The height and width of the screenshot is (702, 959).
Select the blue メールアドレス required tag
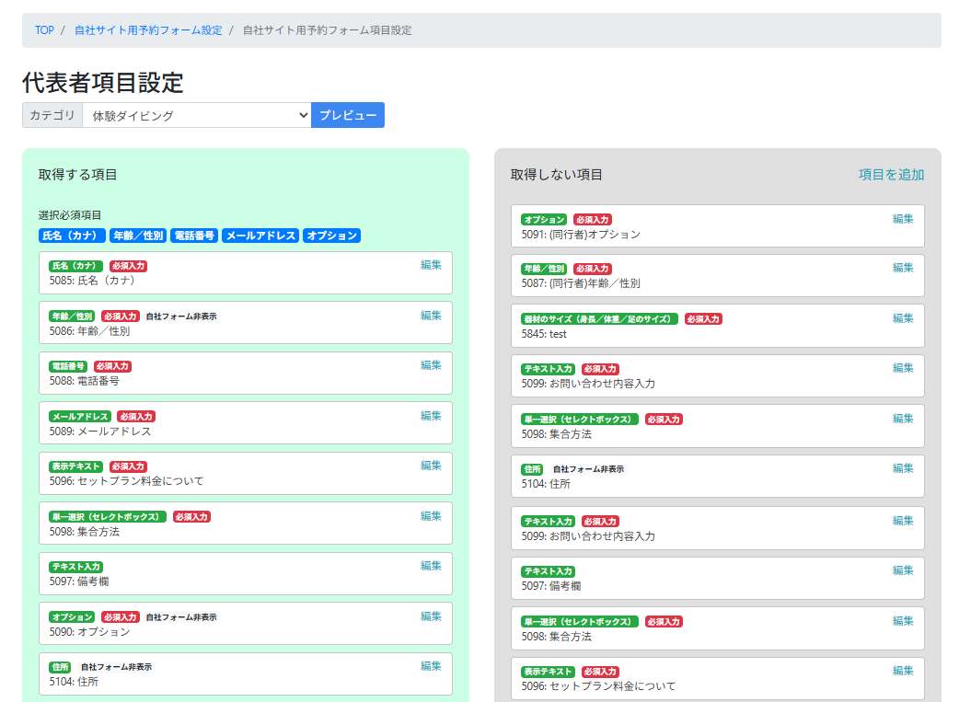click(260, 236)
